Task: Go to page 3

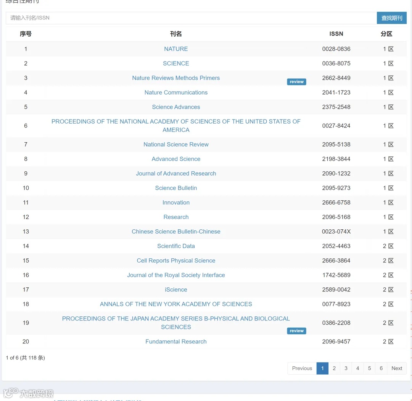Action: coord(346,368)
